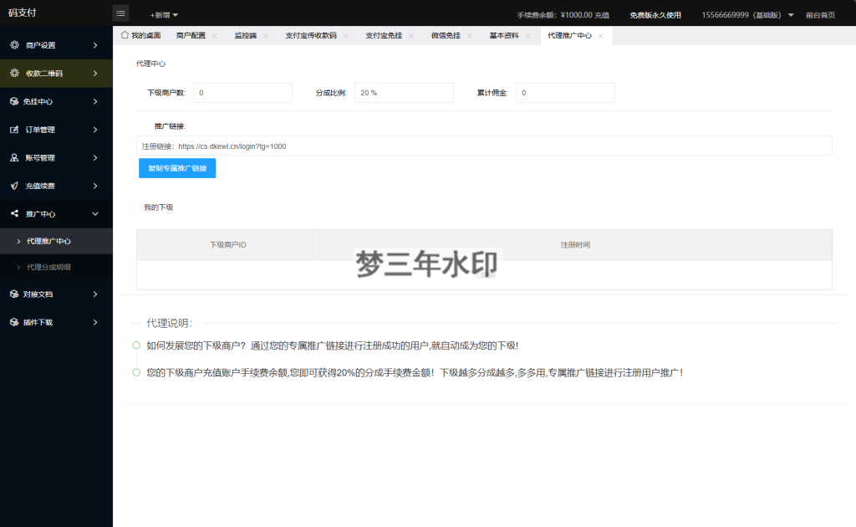Click the 免费版永久使用 link
Screen dimensions: 856x527
tap(655, 15)
